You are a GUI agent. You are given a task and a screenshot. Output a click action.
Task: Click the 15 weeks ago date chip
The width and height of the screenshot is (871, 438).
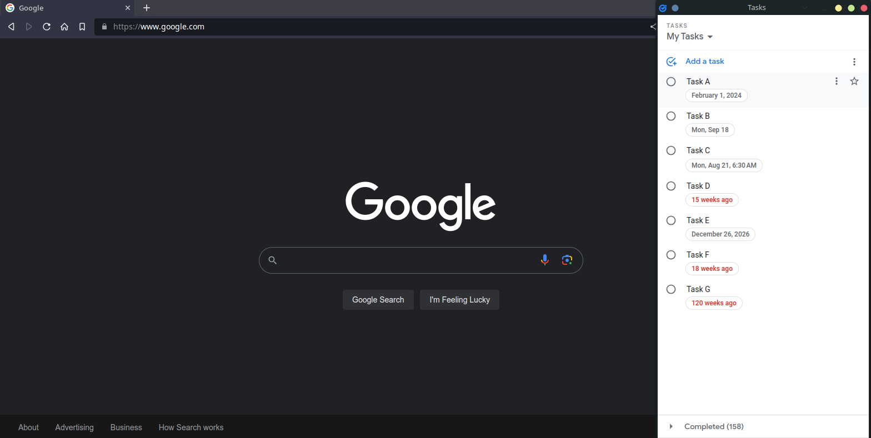(x=712, y=200)
